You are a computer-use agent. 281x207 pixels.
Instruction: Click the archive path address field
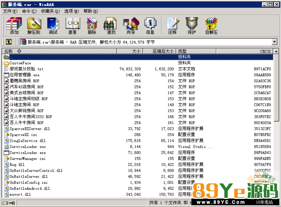(x=146, y=42)
